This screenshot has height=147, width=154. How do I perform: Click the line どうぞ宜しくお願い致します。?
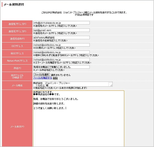(49, 108)
